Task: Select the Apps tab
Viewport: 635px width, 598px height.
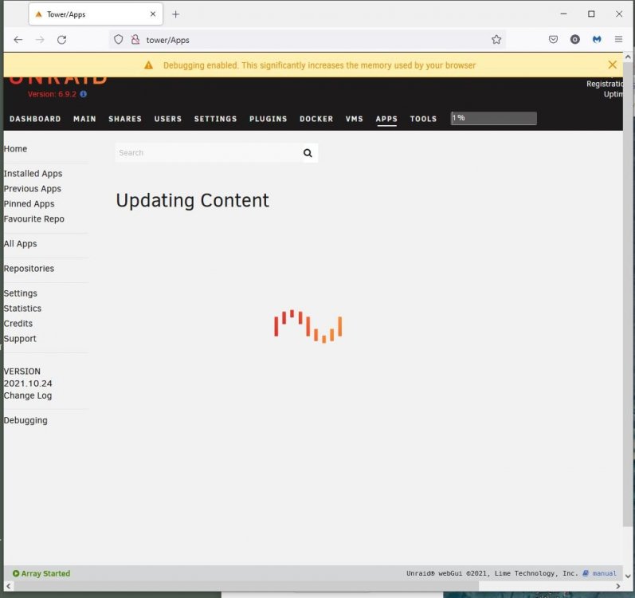Action: pos(386,119)
